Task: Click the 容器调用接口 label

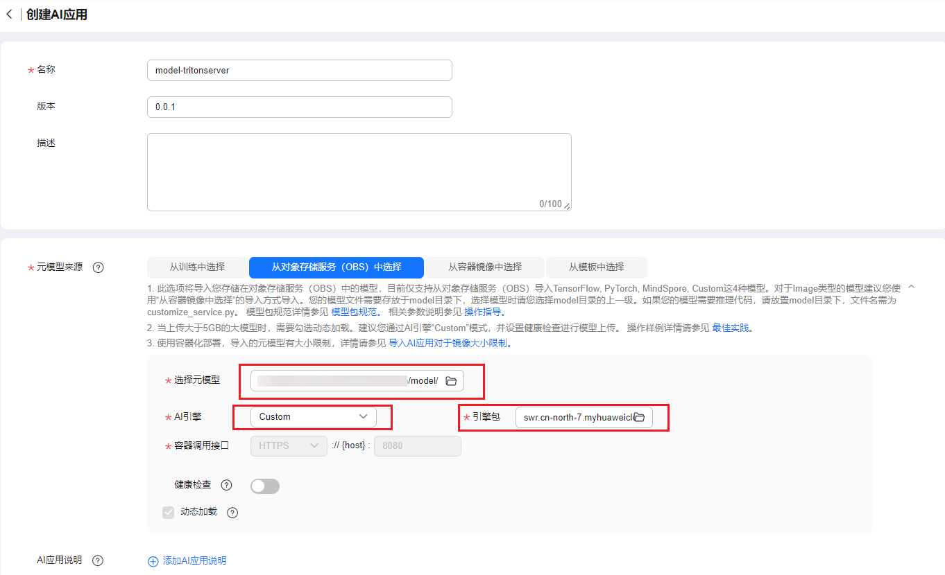Action: pyautogui.click(x=201, y=445)
